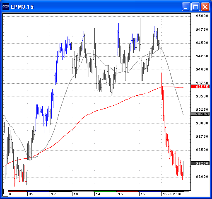Click the 94000 price axis label
The height and width of the screenshot is (199, 212).
click(x=202, y=69)
